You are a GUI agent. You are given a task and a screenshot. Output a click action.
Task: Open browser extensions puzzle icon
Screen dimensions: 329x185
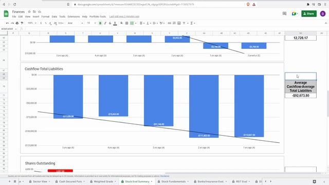[x=308, y=4]
